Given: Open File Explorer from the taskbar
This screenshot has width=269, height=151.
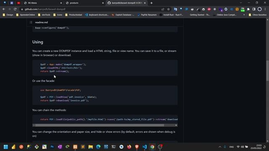Looking at the screenshot, I should (91, 147).
